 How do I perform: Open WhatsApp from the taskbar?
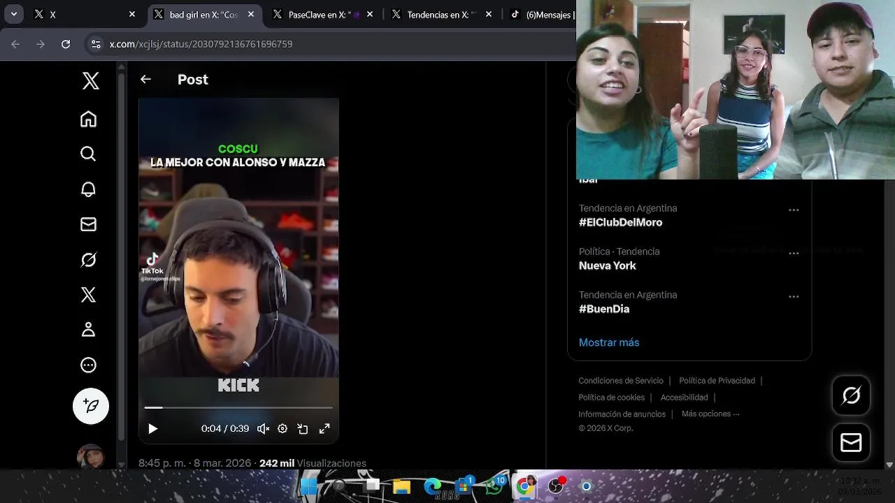click(494, 486)
